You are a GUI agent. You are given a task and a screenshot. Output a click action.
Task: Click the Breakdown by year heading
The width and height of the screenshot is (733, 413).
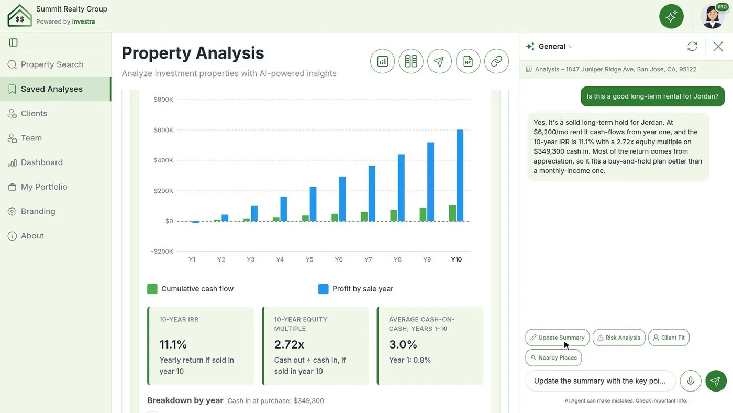point(185,400)
